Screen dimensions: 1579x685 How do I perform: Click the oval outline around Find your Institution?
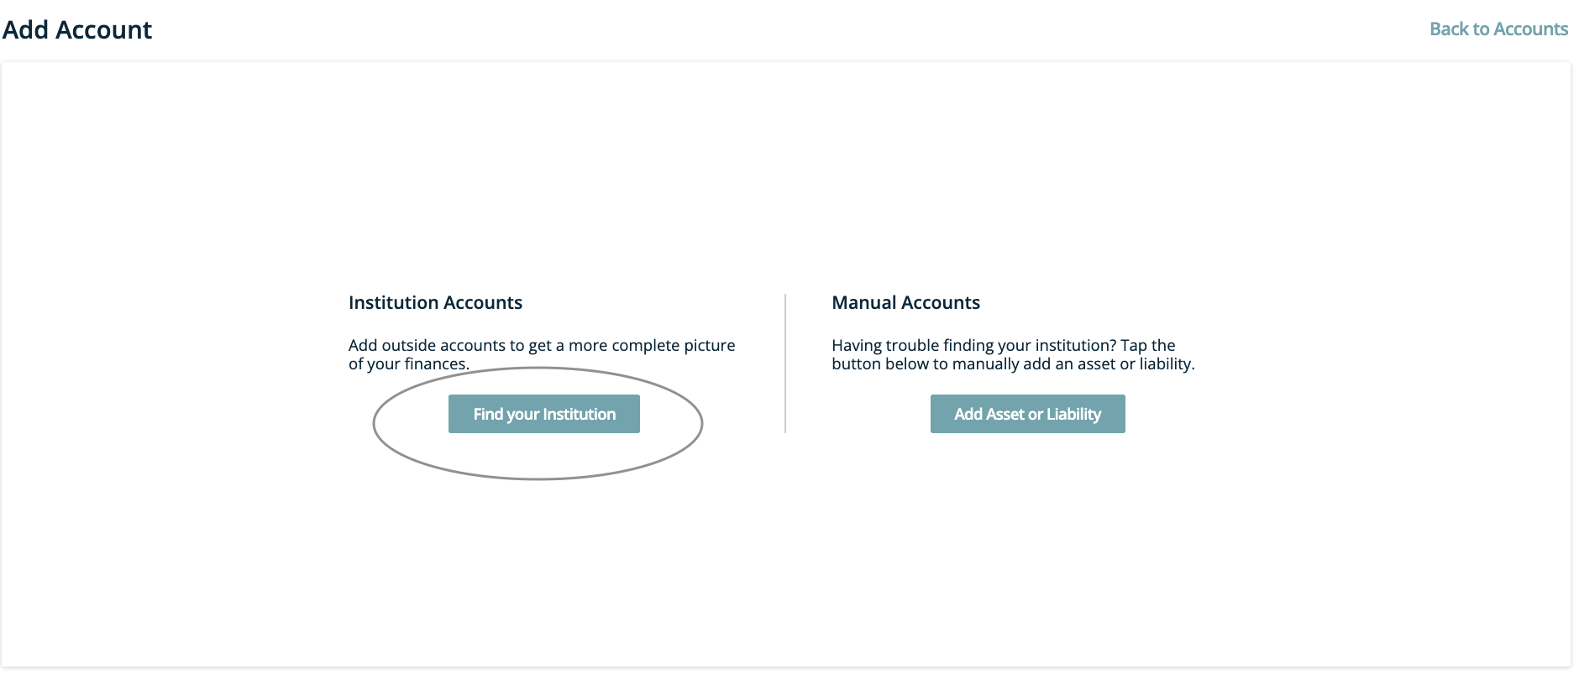tap(373, 422)
